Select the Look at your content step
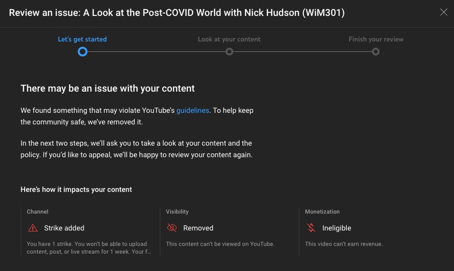This screenshot has height=271, width=454. pos(229,40)
